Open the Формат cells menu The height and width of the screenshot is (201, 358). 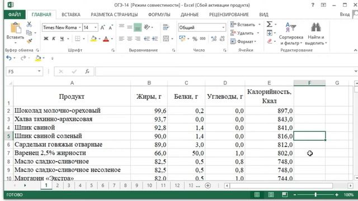point(243,41)
